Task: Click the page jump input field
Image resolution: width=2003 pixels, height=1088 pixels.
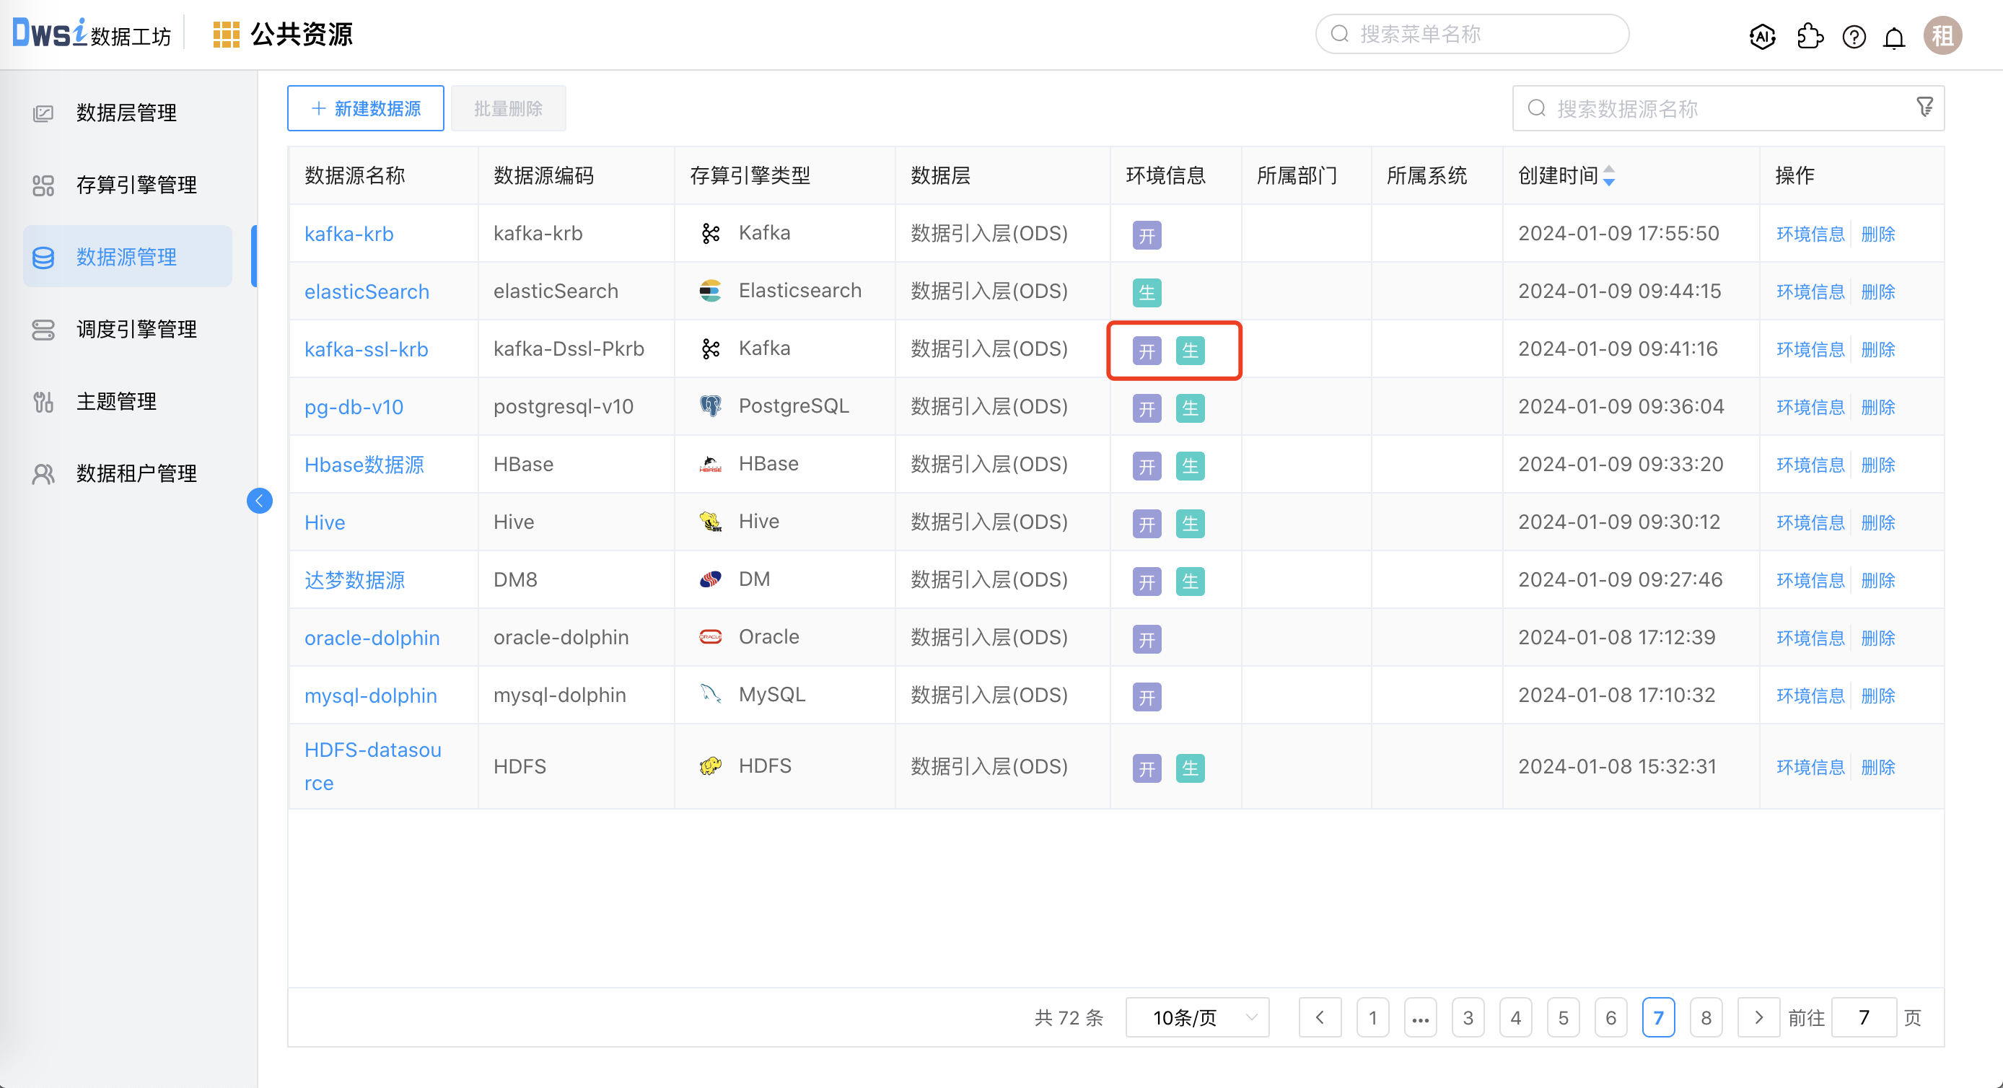Action: tap(1864, 1017)
